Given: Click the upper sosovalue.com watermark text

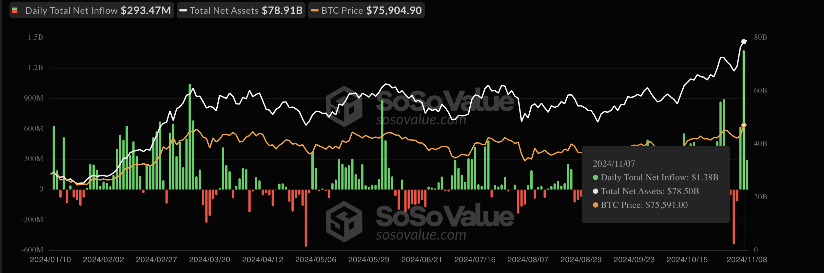Looking at the screenshot, I should 421,120.
